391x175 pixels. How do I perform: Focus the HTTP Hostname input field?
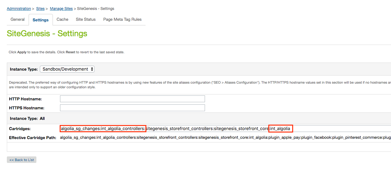(x=133, y=99)
